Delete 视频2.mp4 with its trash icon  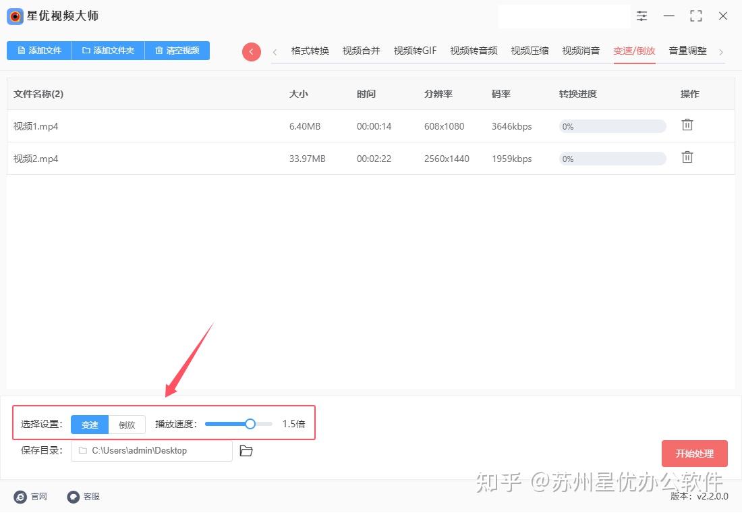[687, 157]
